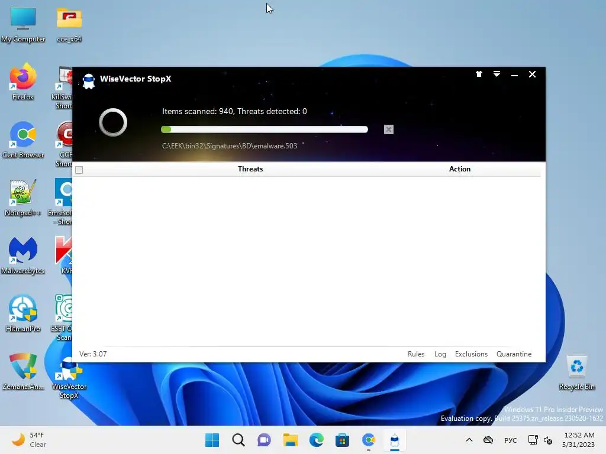
Task: Select the KillSwitch desktop shortcut
Action: (62, 87)
